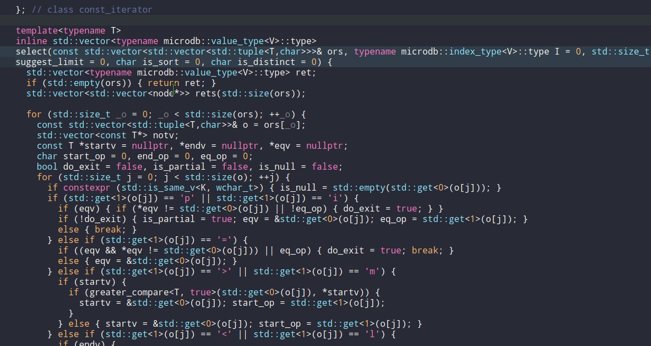The height and width of the screenshot is (346, 651).
Task: Click the 'select(' function name
Action: click(x=34, y=51)
